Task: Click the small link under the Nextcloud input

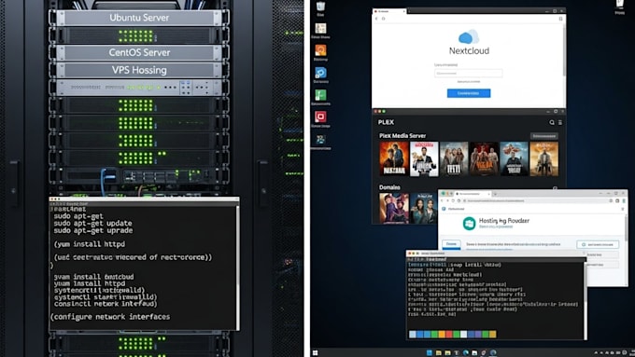Action: (469, 82)
